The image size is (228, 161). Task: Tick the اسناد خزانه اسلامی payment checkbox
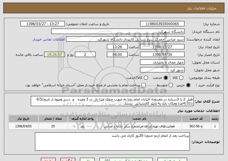click(144, 85)
